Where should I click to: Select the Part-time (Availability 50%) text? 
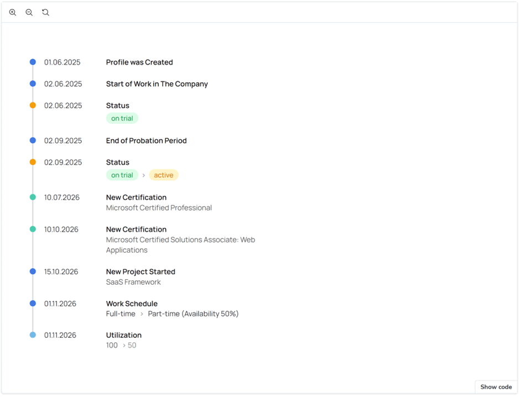pyautogui.click(x=193, y=314)
